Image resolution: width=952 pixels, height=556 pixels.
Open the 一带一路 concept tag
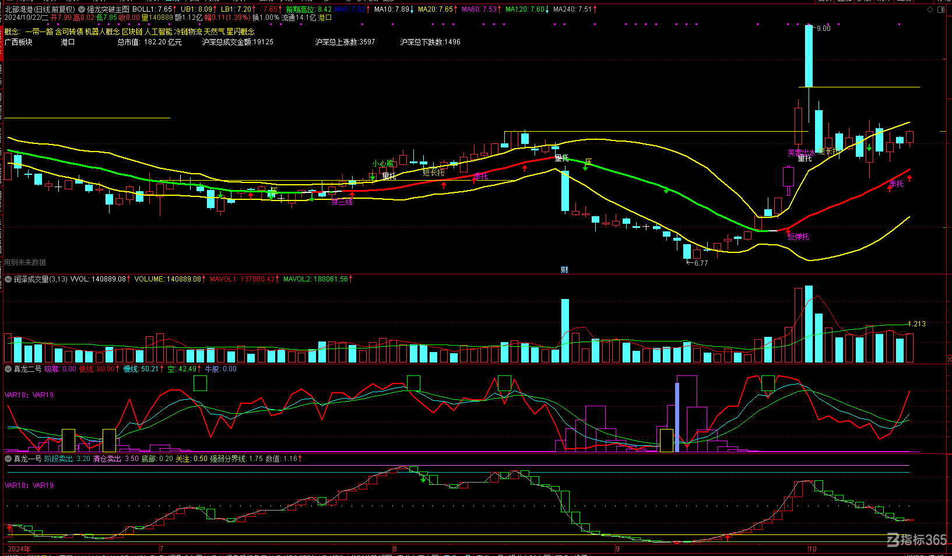click(x=38, y=31)
